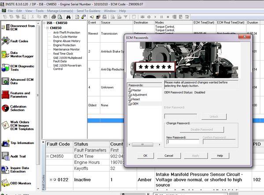This screenshot has width=264, height=195.
Task: Click the Pause toolbar icon
Action: 161,17
